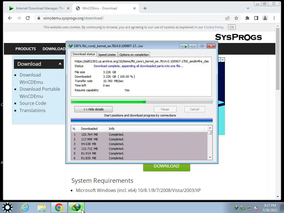This screenshot has height=213, width=284.
Task: Switch to the Download status tab
Action: click(x=84, y=54)
